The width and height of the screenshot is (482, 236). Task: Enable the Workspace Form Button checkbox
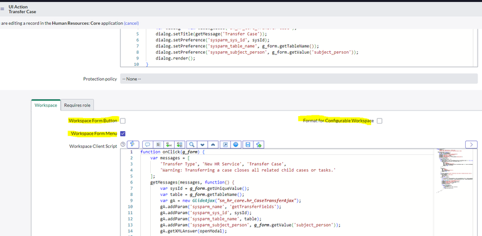123,120
